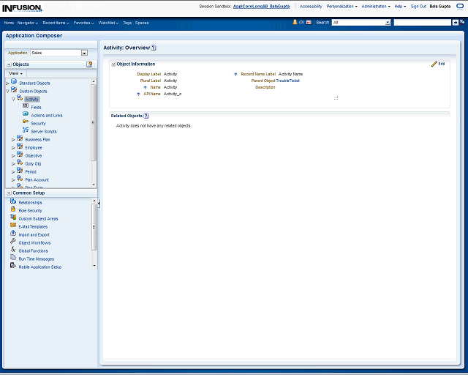
Task: Click the Edit button
Action: (x=437, y=64)
